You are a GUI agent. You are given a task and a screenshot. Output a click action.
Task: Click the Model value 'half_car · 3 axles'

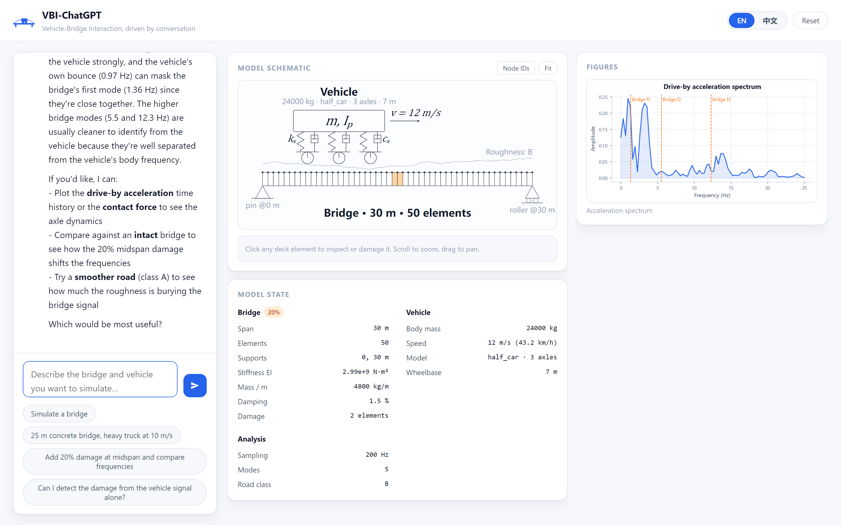522,357
